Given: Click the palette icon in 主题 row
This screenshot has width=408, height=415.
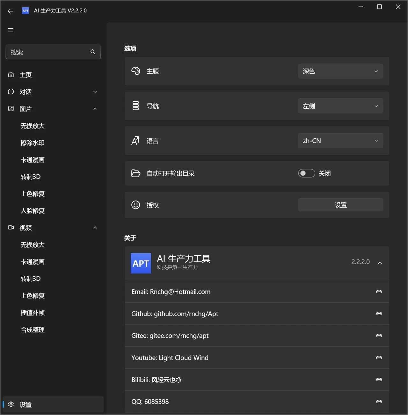Looking at the screenshot, I should (x=136, y=71).
